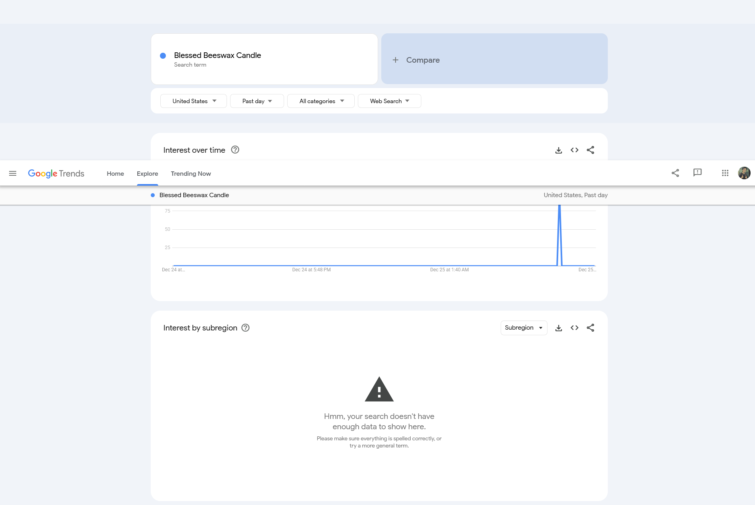This screenshot has height=505, width=755.
Task: Open the All categories dropdown
Action: pos(321,101)
